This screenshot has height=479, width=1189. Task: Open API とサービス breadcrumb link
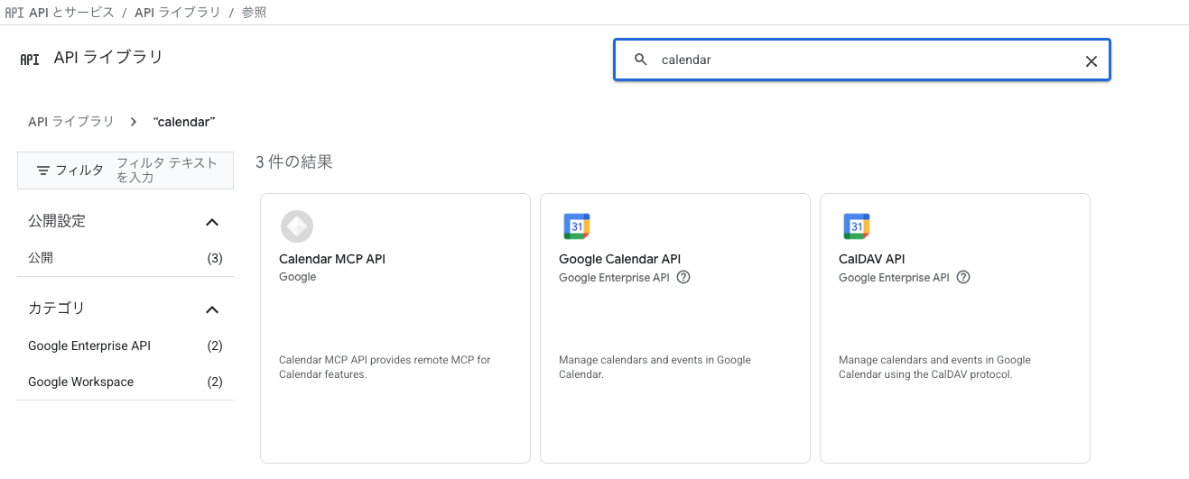point(71,13)
